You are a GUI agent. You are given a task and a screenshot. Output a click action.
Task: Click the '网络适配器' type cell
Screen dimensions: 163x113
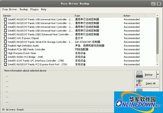tap(82, 49)
